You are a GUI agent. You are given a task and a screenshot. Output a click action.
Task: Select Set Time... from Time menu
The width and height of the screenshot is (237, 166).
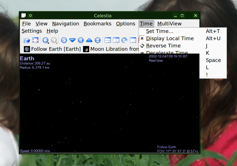[x=160, y=31]
